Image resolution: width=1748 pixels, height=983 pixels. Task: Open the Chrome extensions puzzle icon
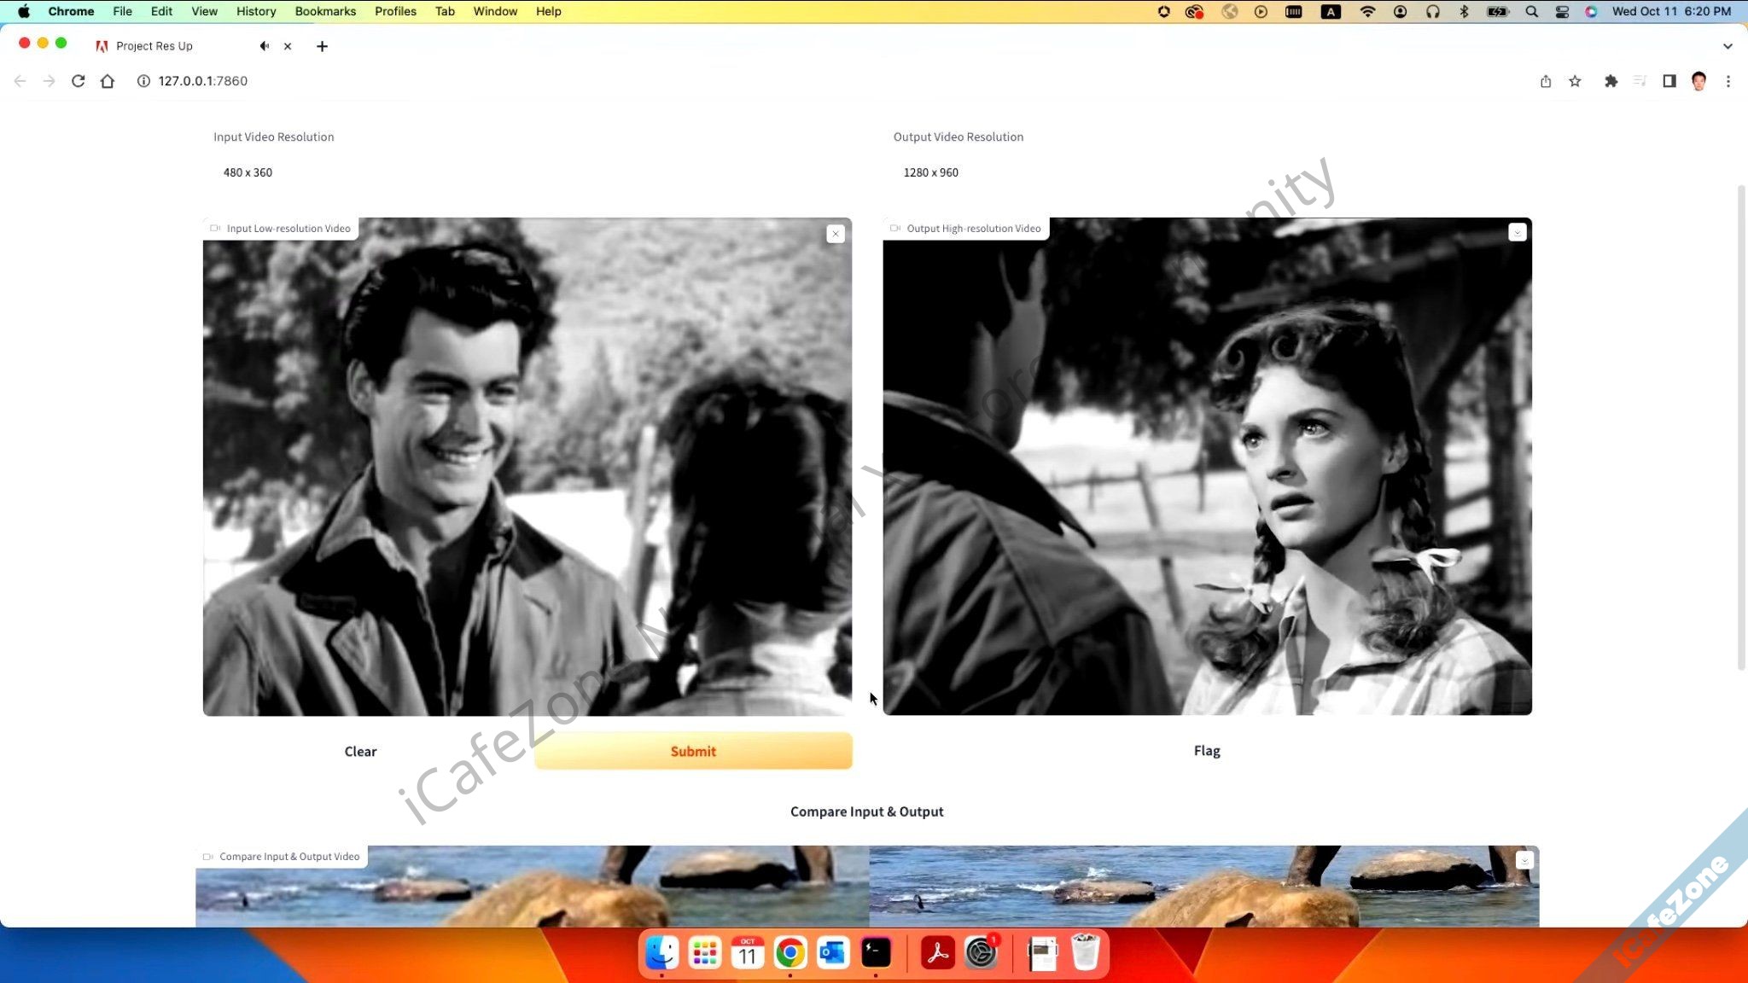point(1611,81)
